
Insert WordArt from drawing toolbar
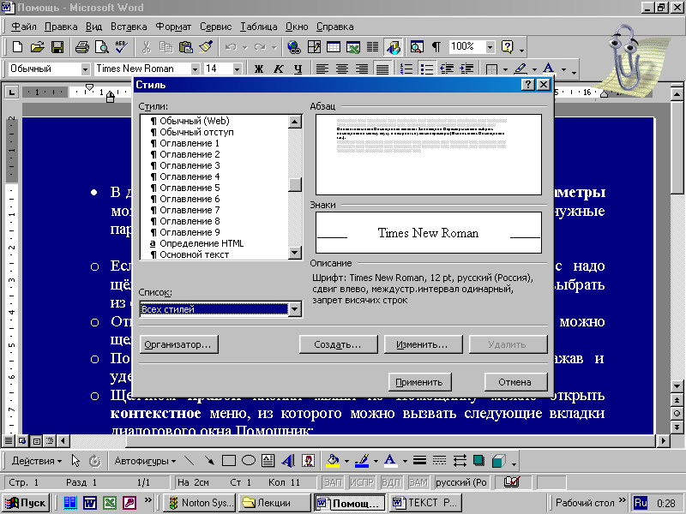(x=288, y=461)
